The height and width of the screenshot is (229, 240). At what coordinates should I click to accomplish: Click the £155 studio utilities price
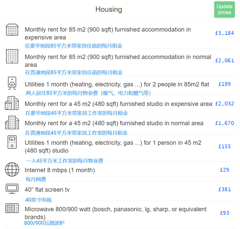(225, 147)
